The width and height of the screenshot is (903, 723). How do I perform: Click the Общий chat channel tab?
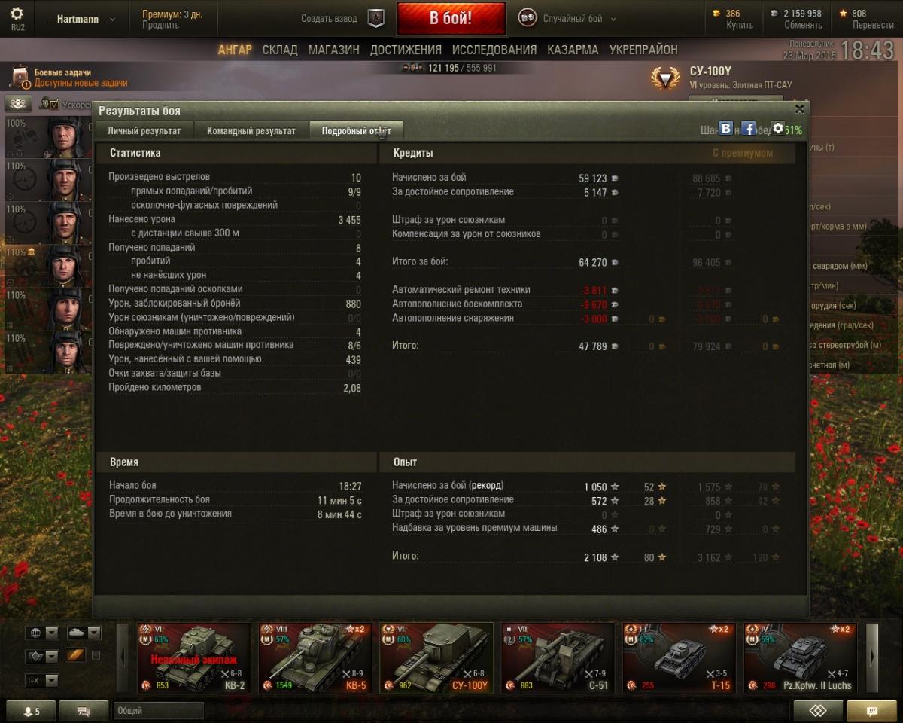click(x=159, y=711)
